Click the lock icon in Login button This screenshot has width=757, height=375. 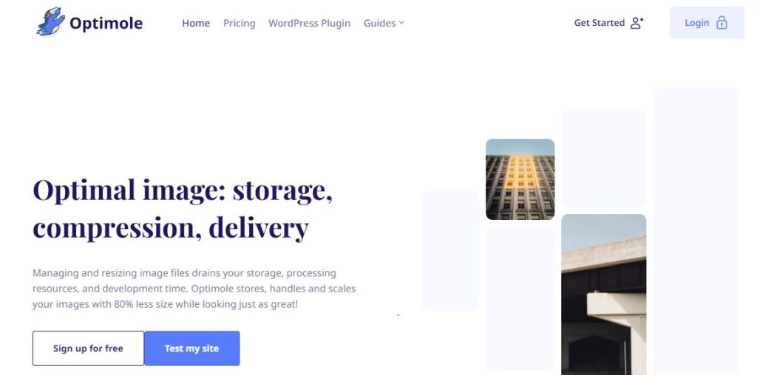pos(722,23)
